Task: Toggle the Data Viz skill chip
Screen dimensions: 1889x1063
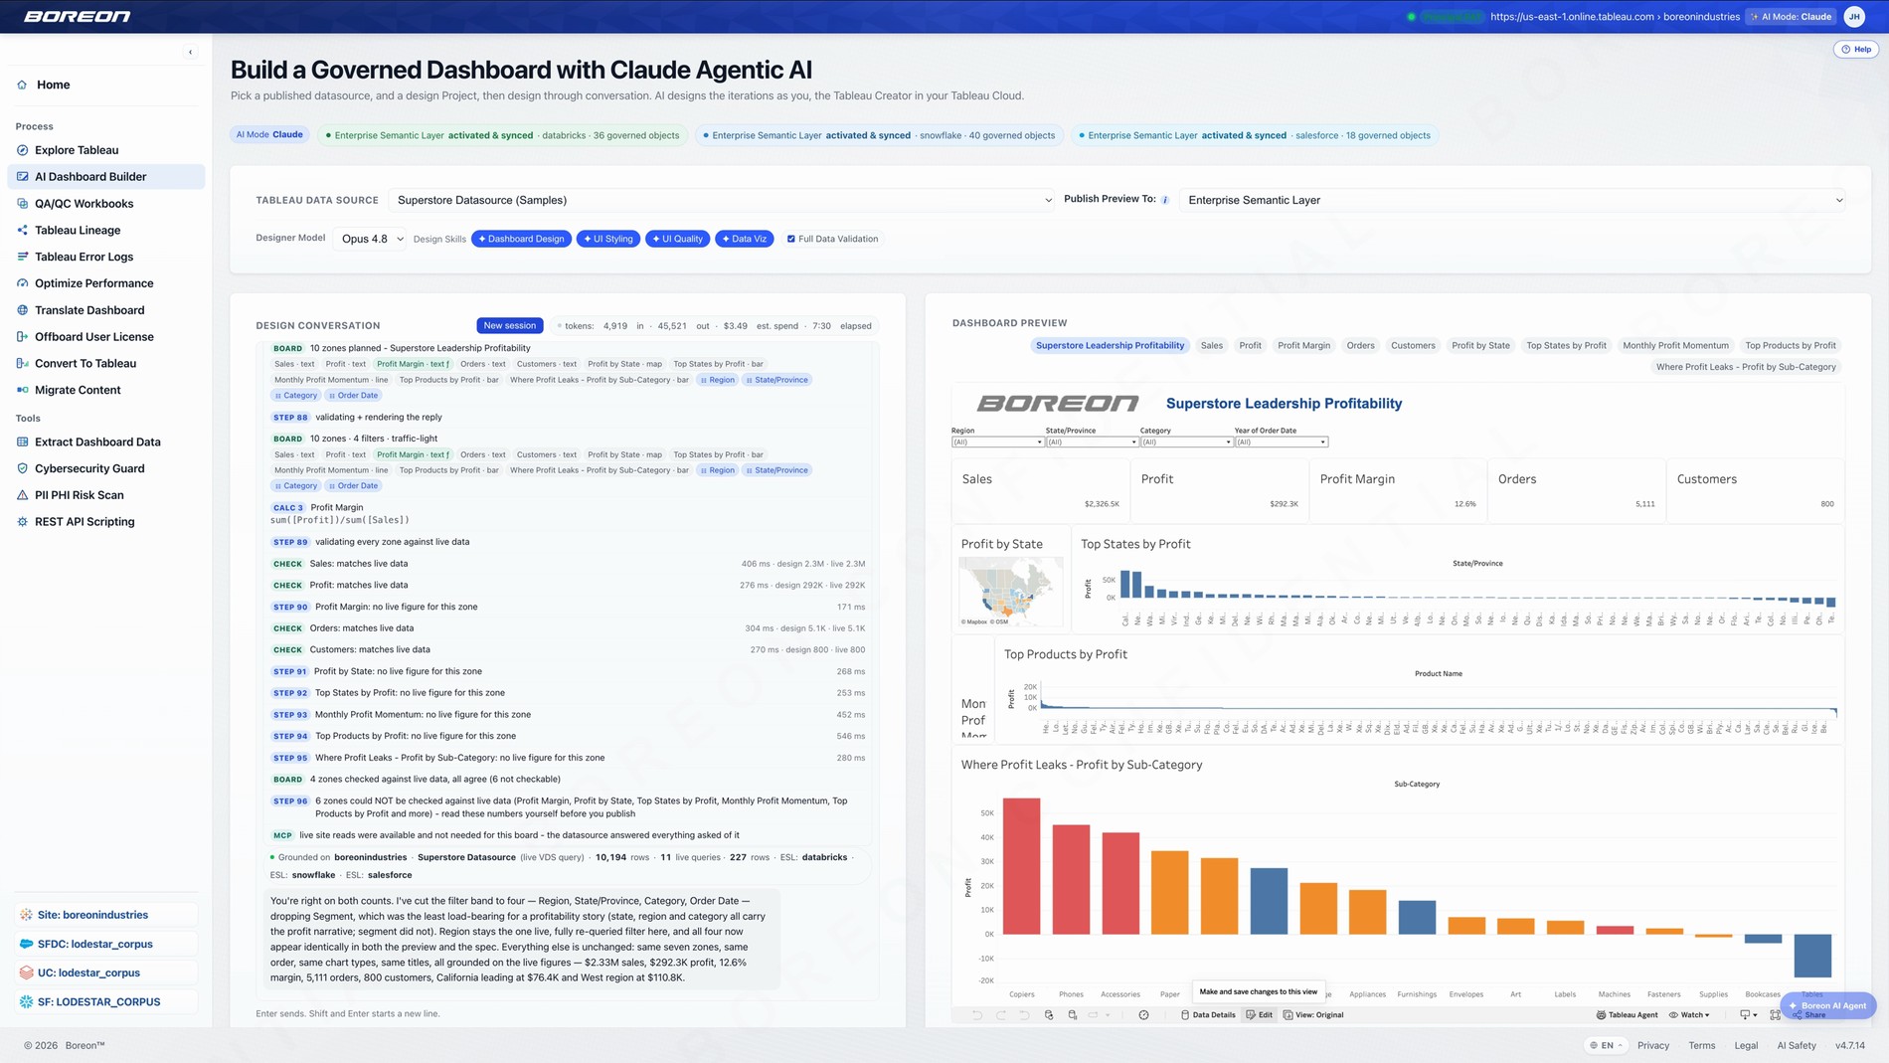Action: point(745,239)
